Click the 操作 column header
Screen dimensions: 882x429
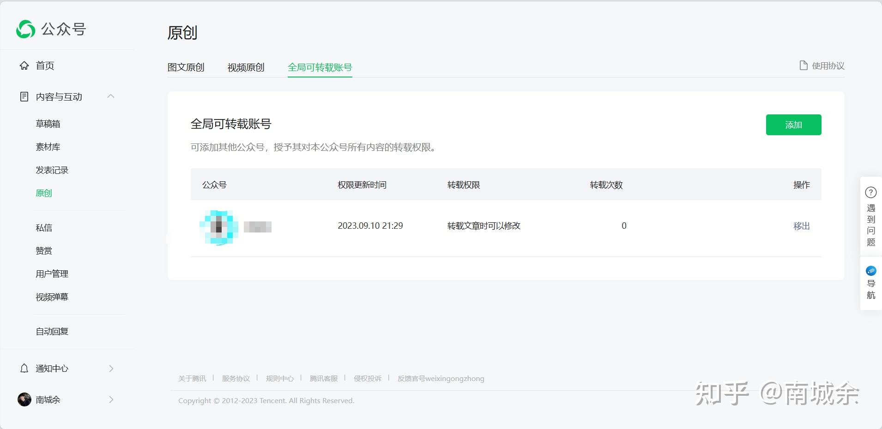(x=802, y=185)
